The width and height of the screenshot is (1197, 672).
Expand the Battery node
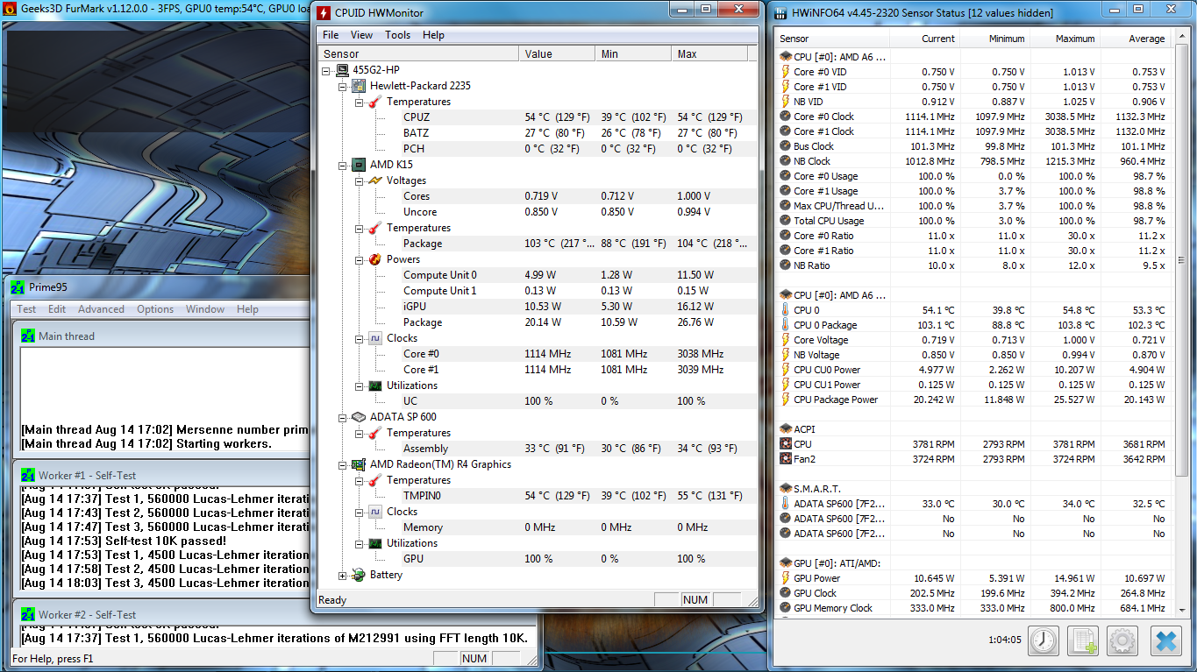coord(343,575)
